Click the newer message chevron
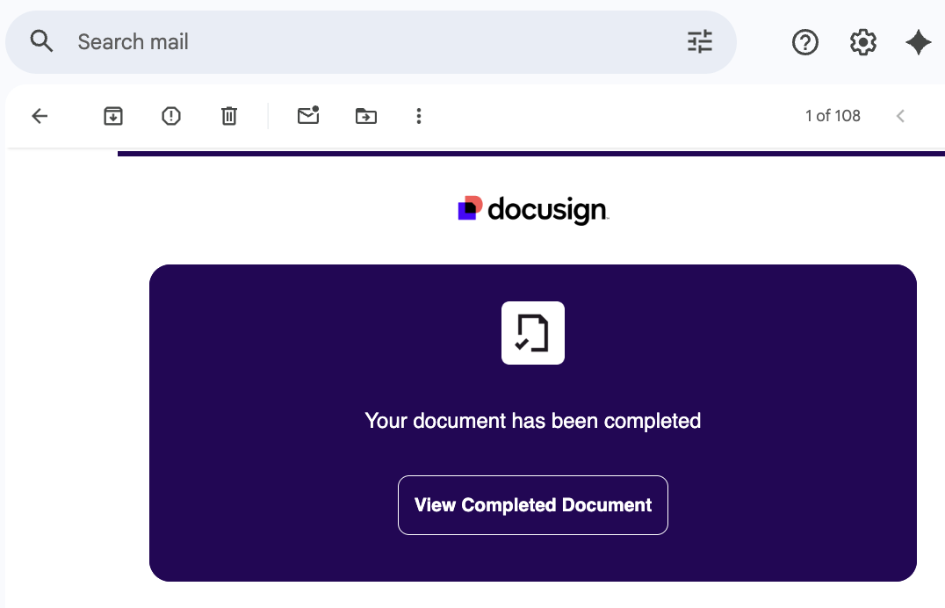This screenshot has width=945, height=608. 900,116
